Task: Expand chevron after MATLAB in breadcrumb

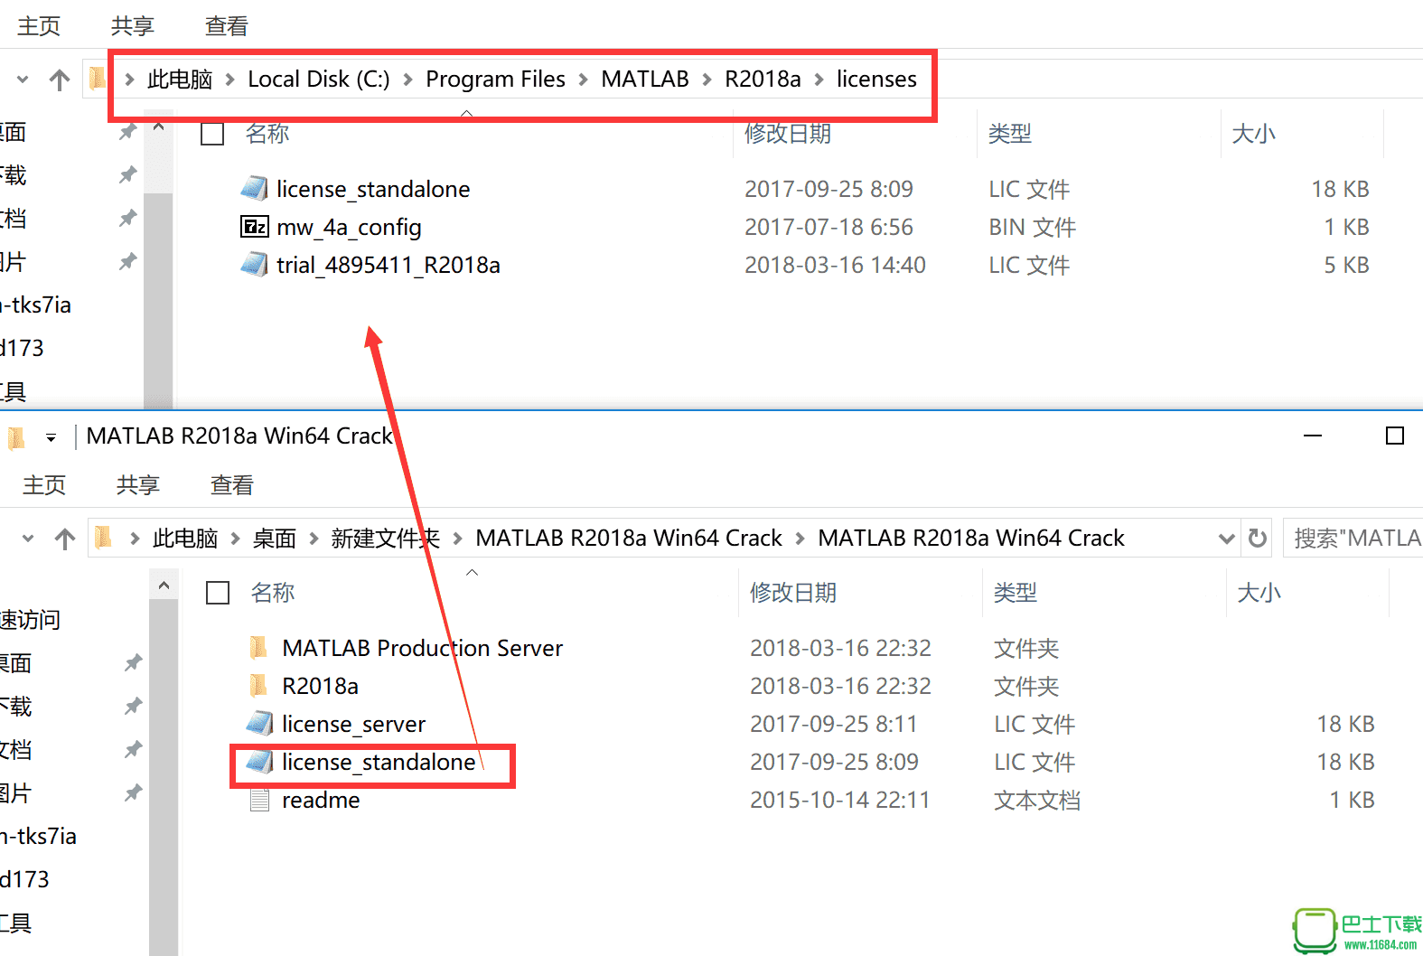Action: [x=707, y=80]
